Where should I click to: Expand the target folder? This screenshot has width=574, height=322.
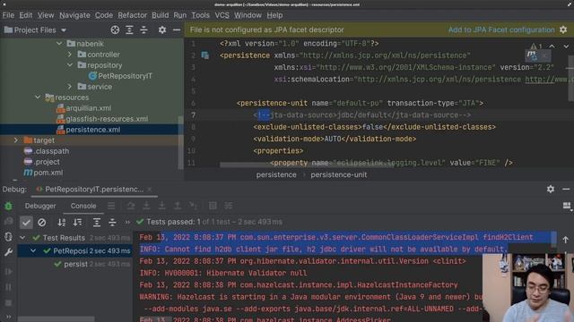coord(16,140)
